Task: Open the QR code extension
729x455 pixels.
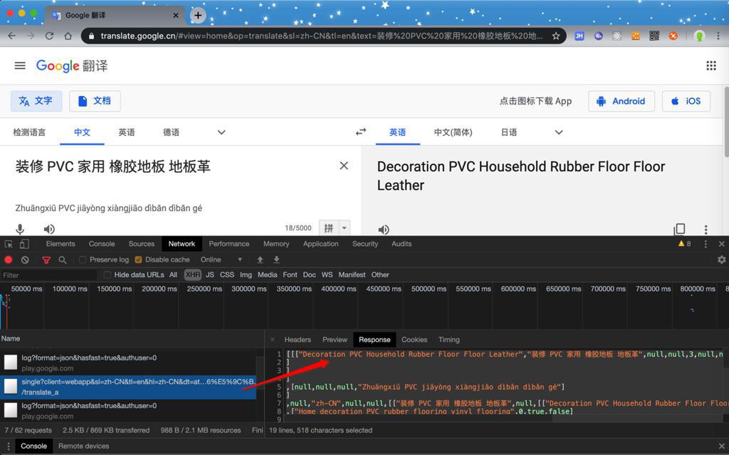Action: pos(654,36)
